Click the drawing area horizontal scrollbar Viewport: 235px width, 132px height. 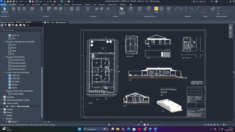pos(141,122)
